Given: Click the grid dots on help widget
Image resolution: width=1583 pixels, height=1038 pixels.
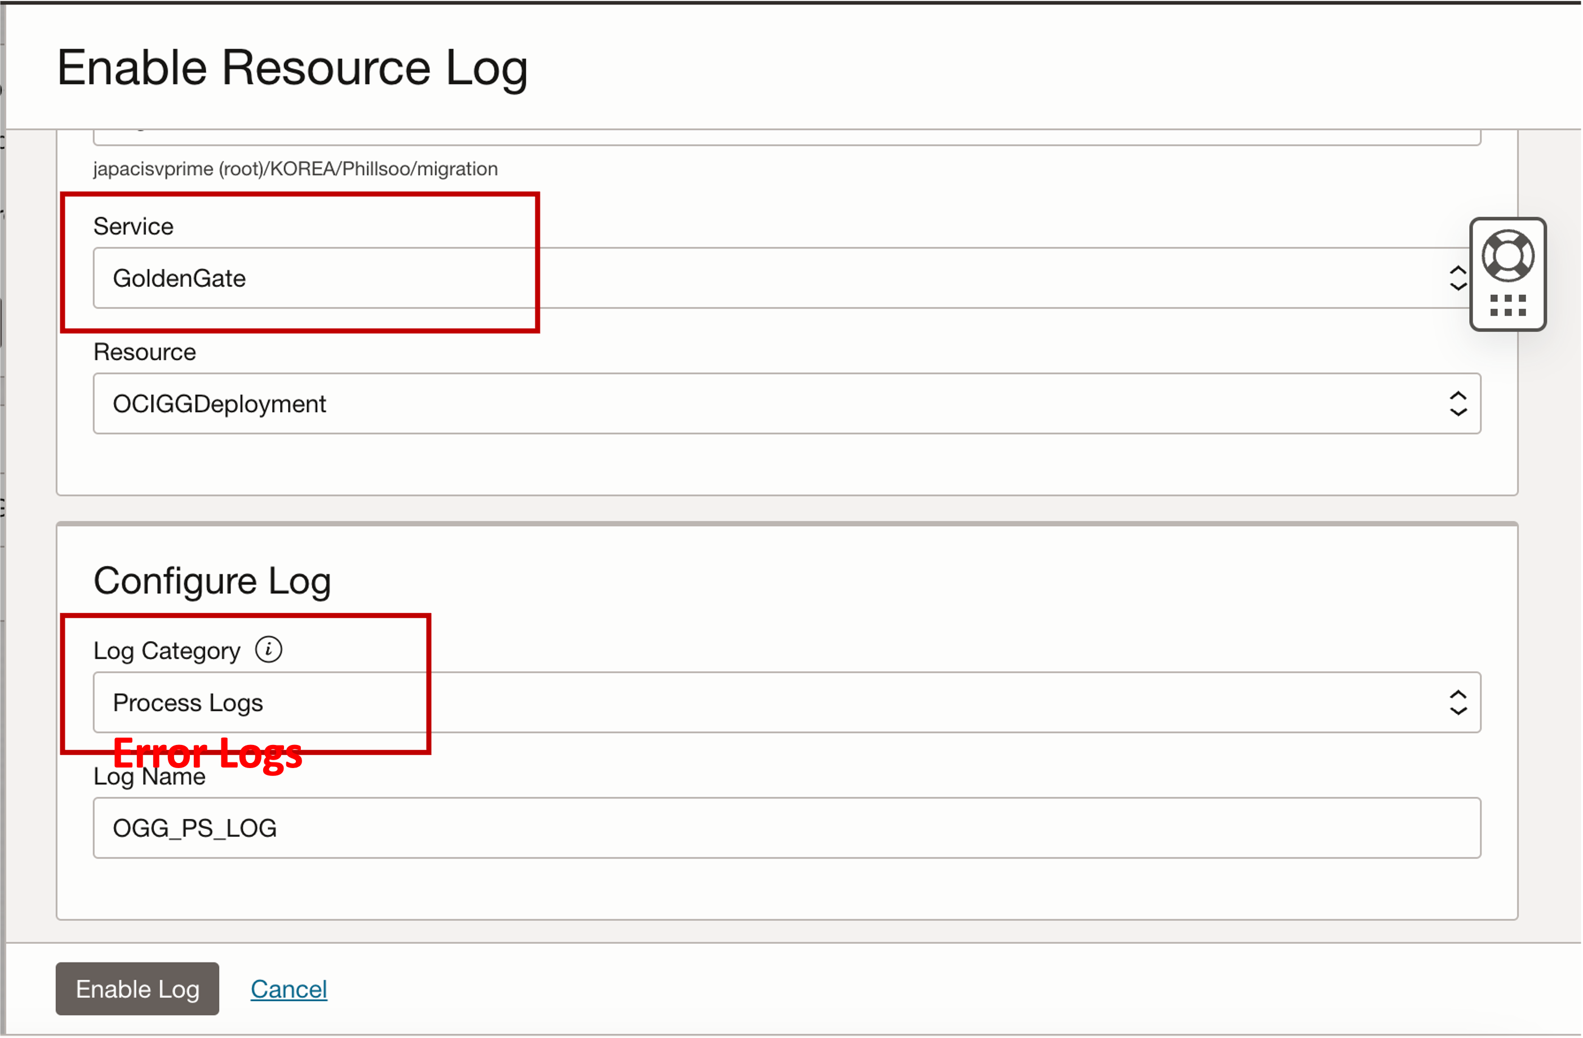Looking at the screenshot, I should (1507, 305).
